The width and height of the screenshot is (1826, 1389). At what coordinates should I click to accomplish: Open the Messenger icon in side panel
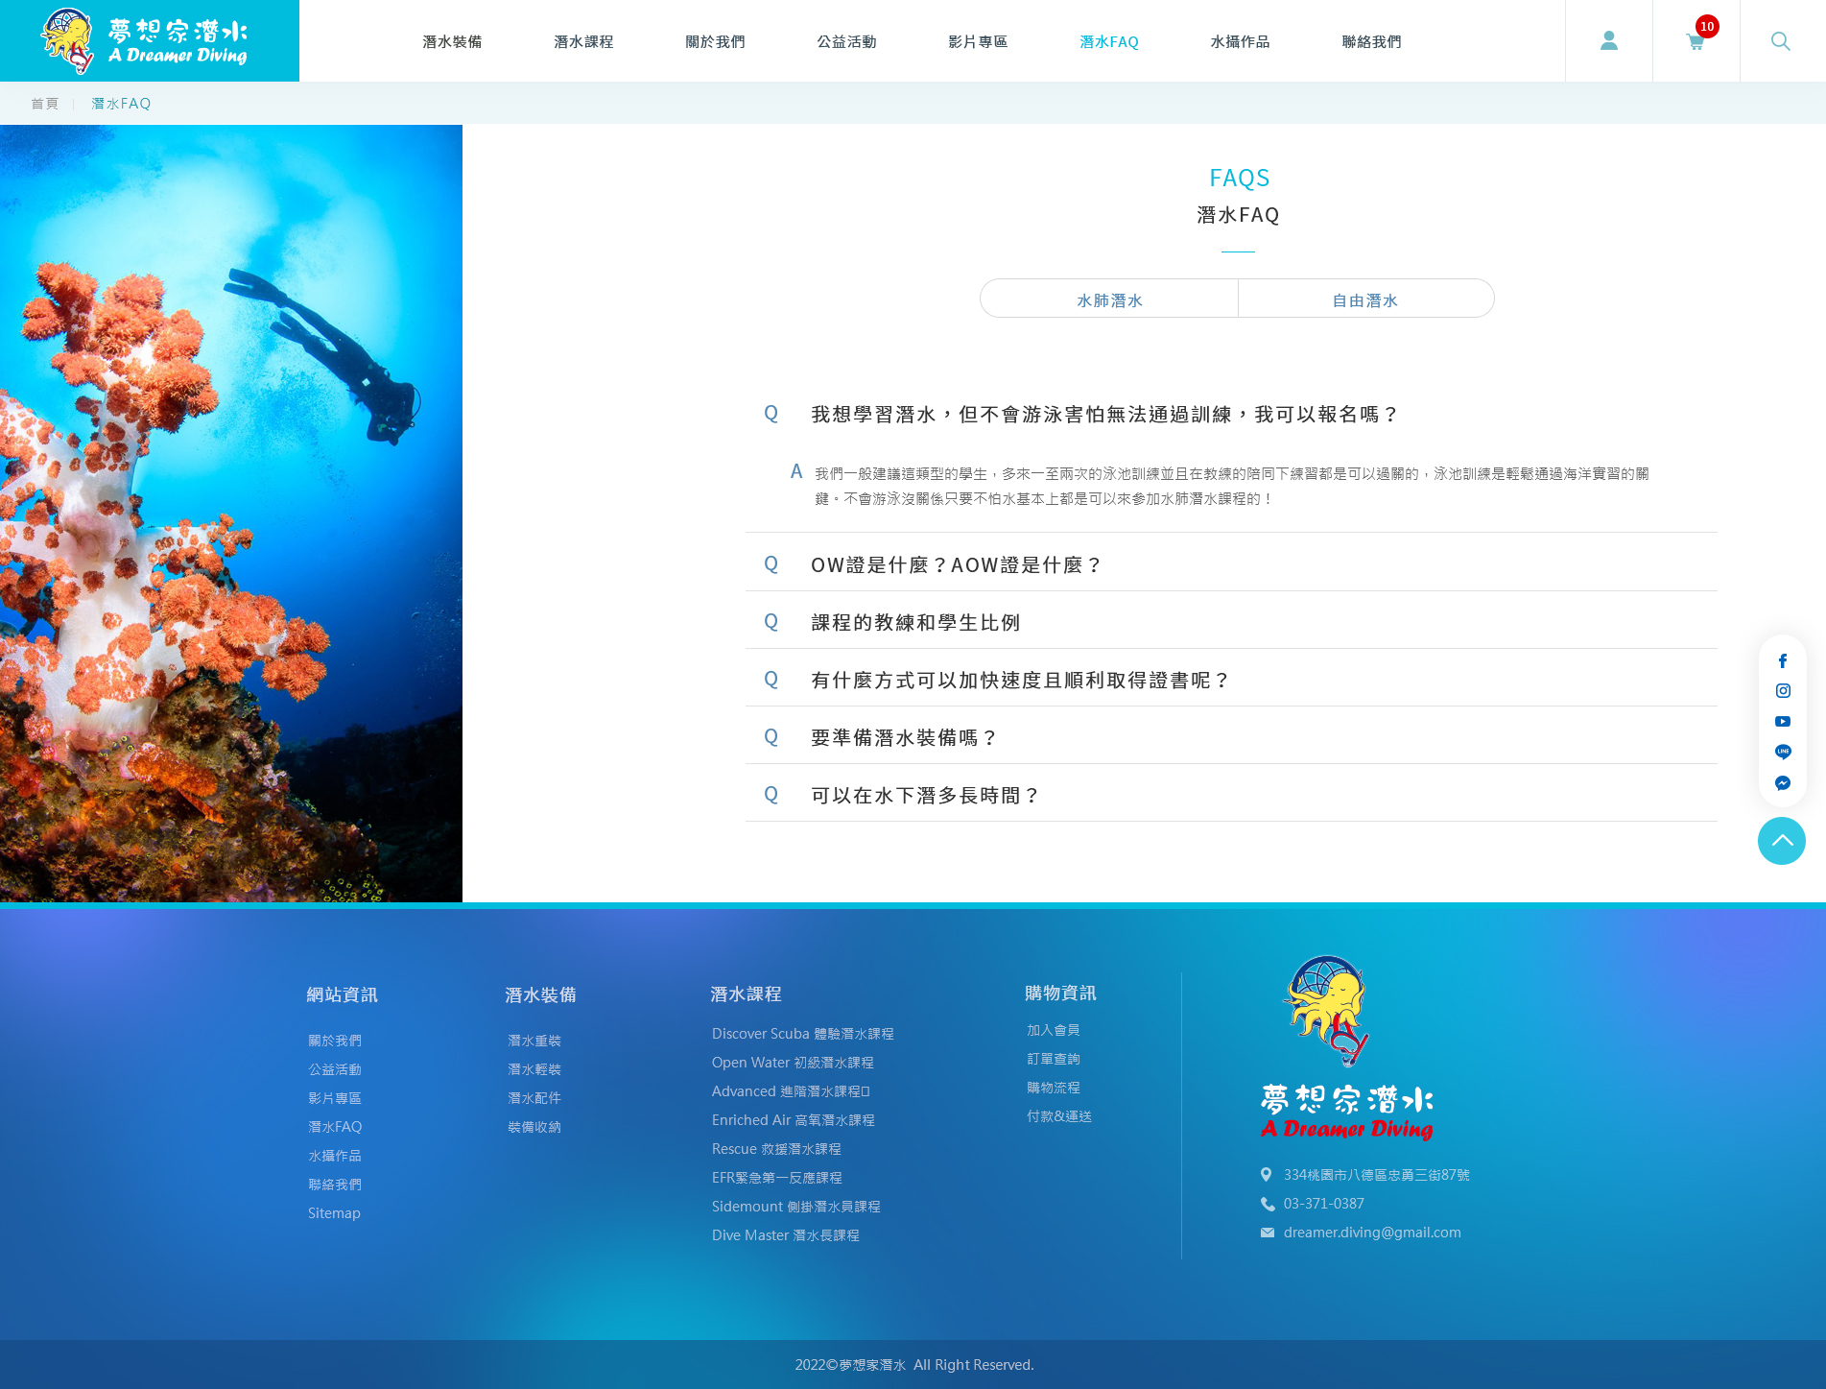point(1783,783)
